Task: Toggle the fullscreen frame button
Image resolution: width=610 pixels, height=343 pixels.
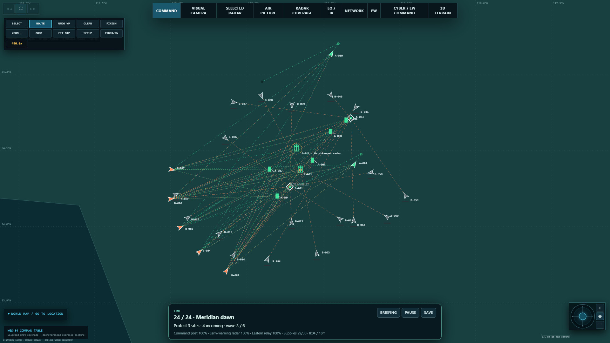Action: coord(21,9)
